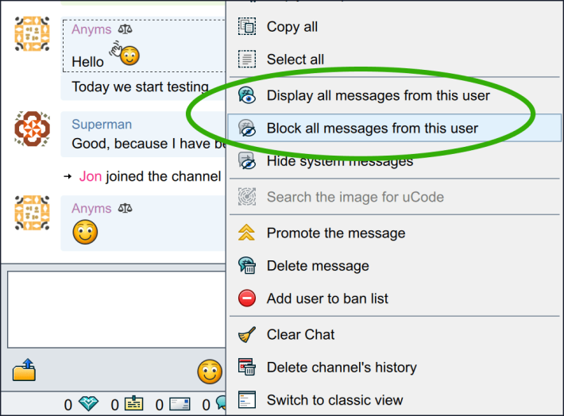Click Superman's avatar image

pos(32,129)
